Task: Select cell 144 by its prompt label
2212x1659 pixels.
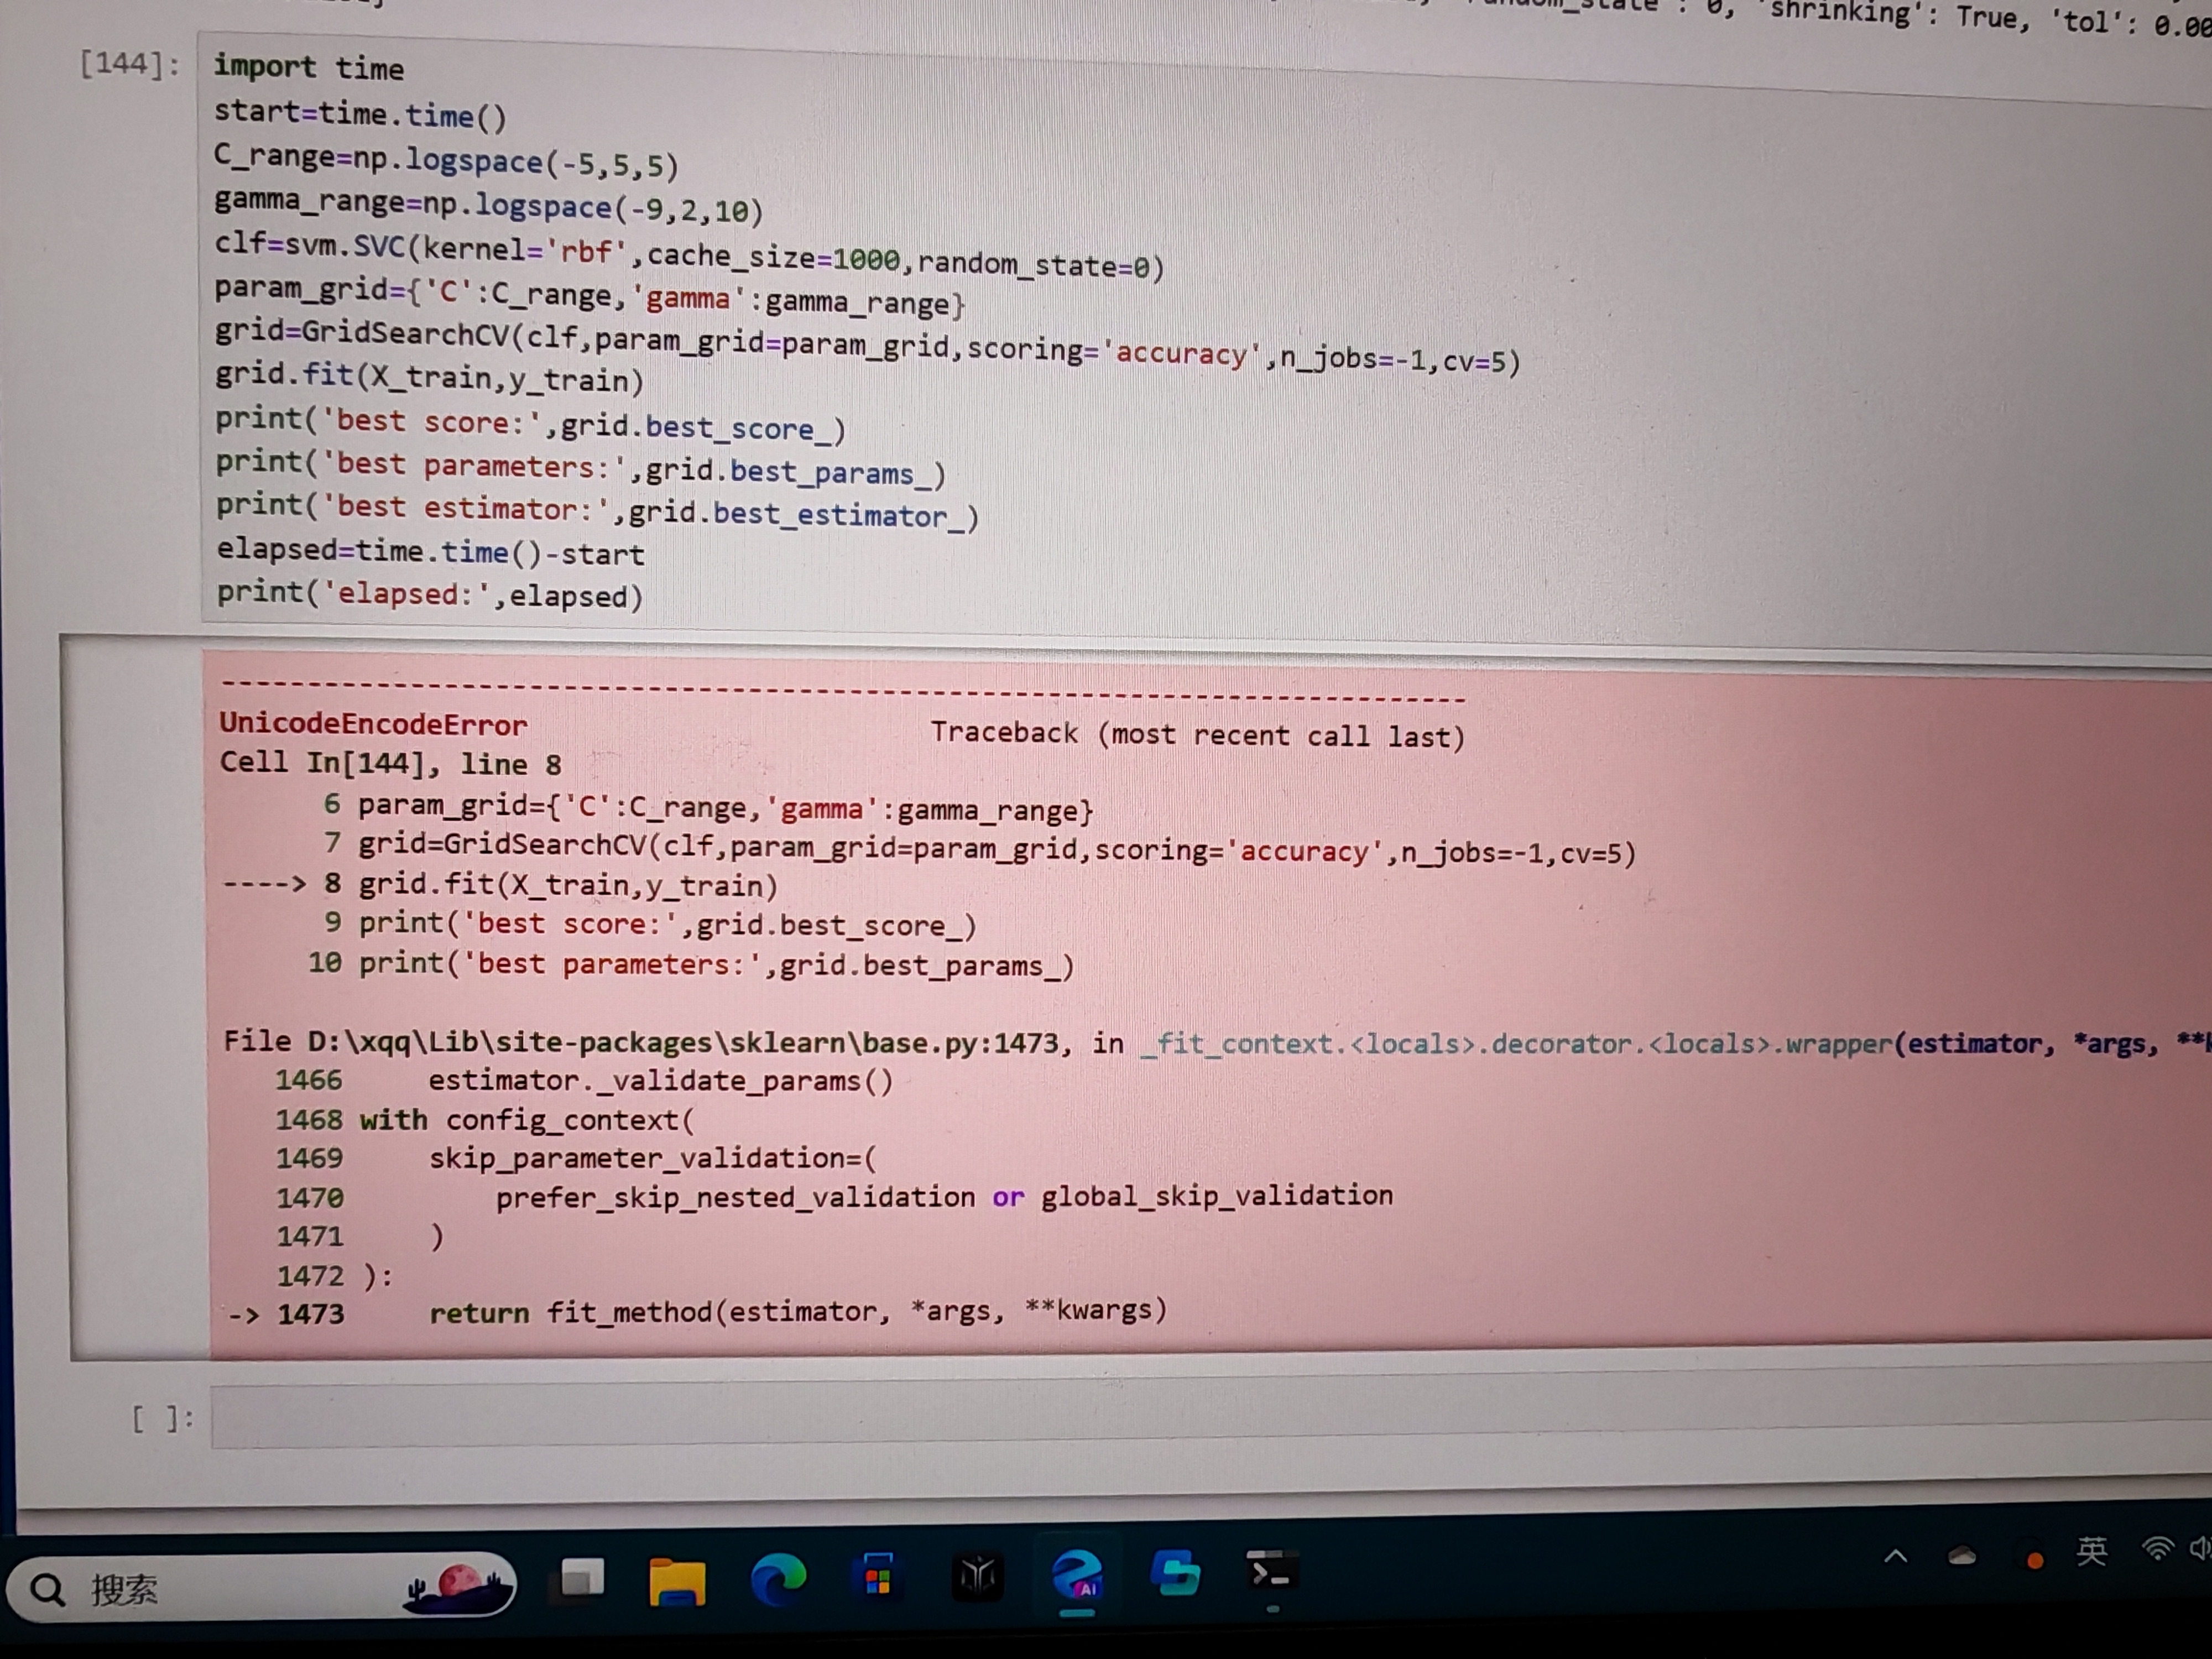Action: 130,65
